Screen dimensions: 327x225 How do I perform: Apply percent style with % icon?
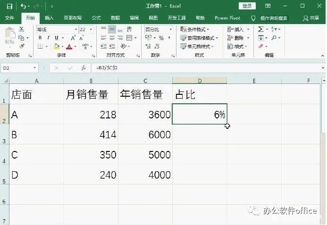161,38
